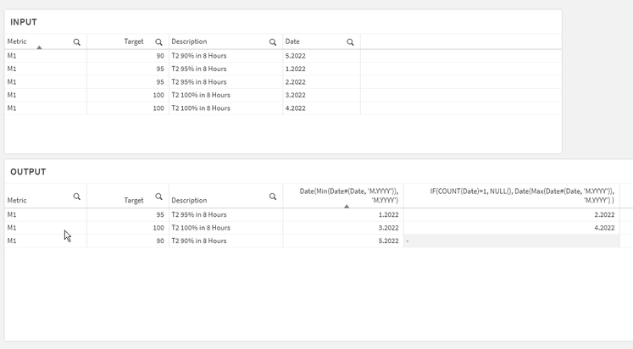Open search in INPUT Metric column
This screenshot has width=633, height=349.
(x=77, y=42)
